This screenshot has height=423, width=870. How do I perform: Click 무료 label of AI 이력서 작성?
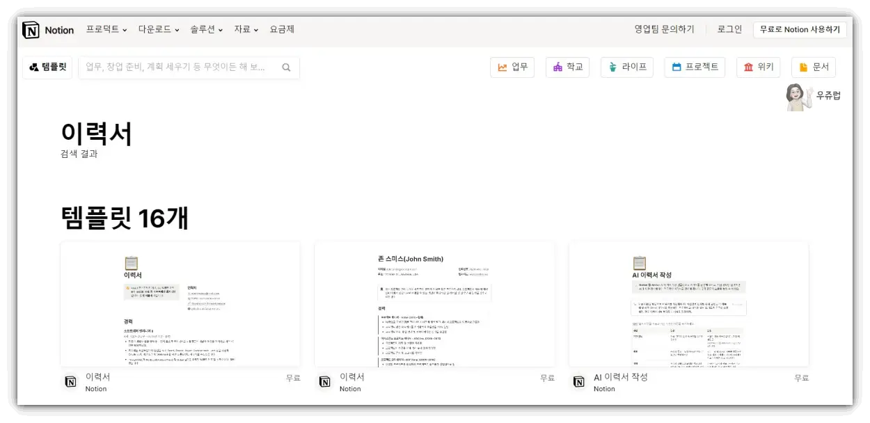pos(802,378)
